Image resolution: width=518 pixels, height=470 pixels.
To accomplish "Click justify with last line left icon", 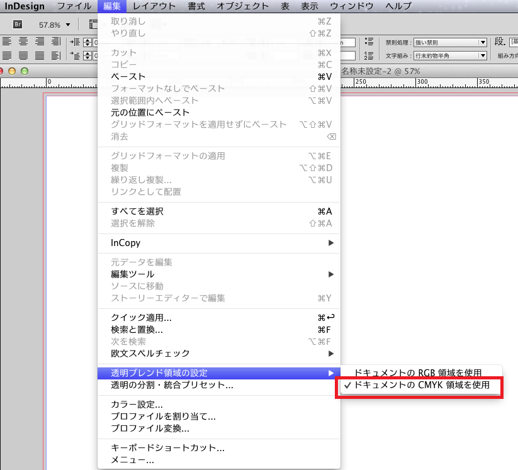I will [x=6, y=55].
